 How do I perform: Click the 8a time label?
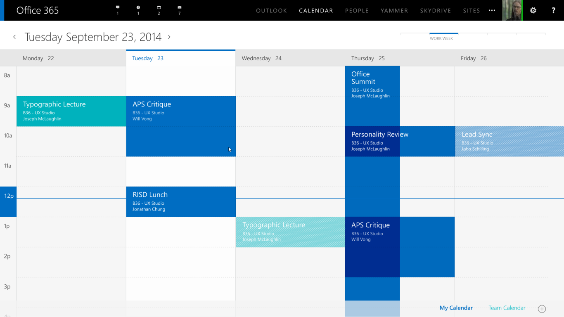[7, 75]
